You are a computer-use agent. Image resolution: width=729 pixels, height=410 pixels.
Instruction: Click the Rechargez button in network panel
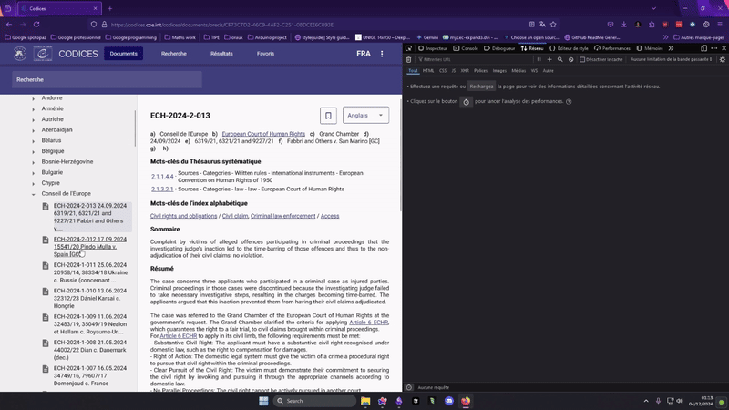pyautogui.click(x=481, y=87)
